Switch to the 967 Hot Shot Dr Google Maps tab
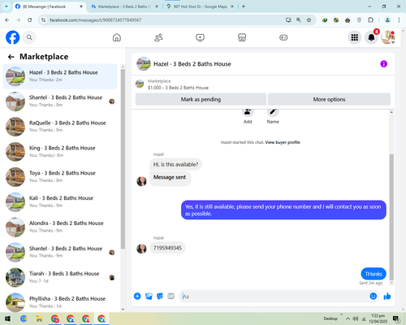The width and height of the screenshot is (406, 325). coord(201,6)
